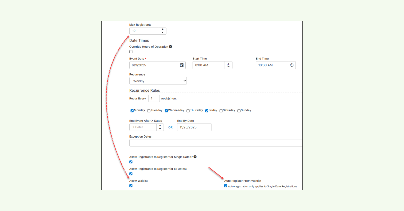Disable Auto Register From Waitlist

pos(226,186)
